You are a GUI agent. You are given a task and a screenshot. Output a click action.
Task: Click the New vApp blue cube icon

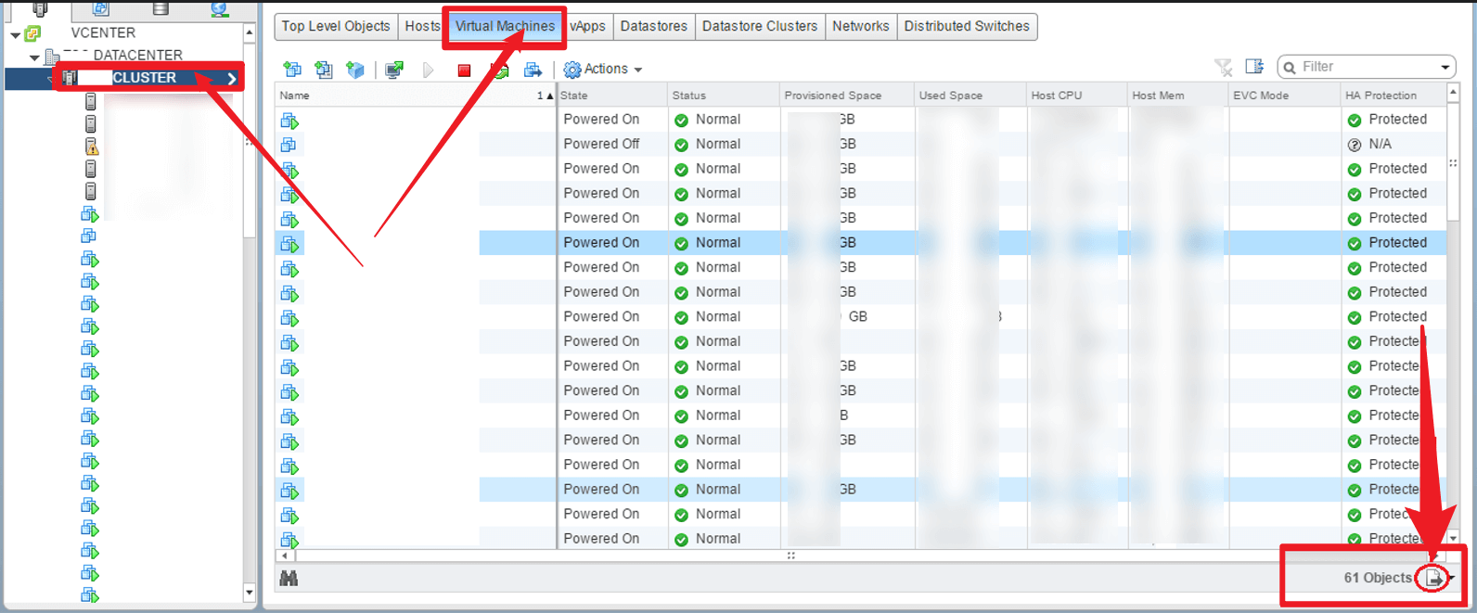tap(354, 69)
